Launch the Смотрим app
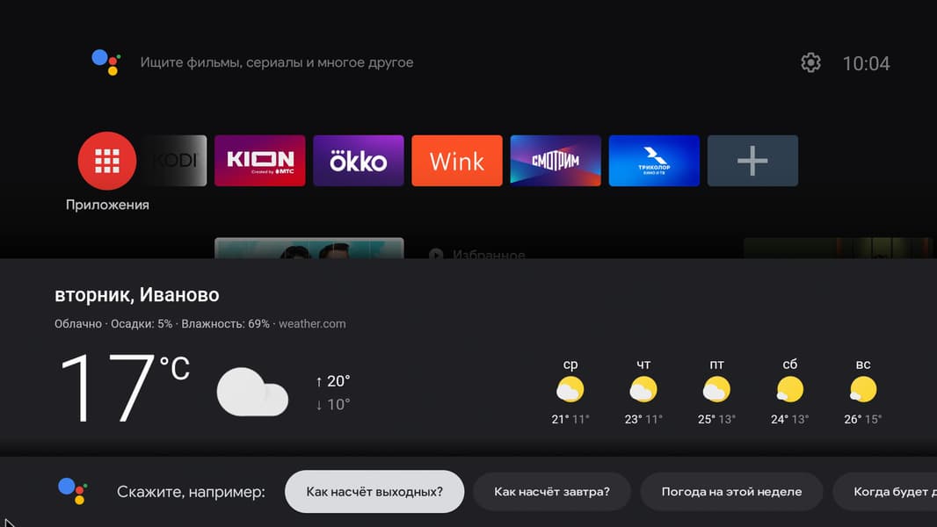937x527 pixels. click(556, 161)
